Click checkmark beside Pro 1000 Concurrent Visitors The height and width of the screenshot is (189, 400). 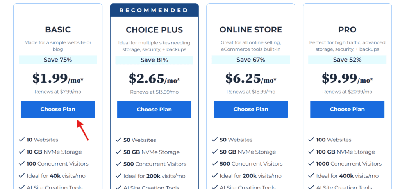[x=311, y=164]
